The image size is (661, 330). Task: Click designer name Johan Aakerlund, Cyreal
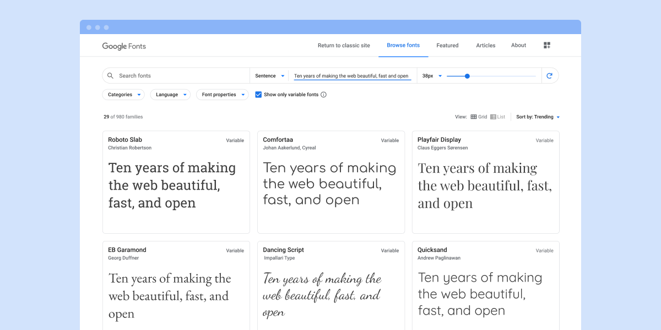[289, 148]
